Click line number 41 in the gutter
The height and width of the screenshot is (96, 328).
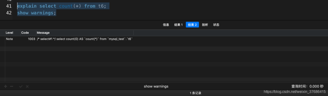click(x=9, y=6)
